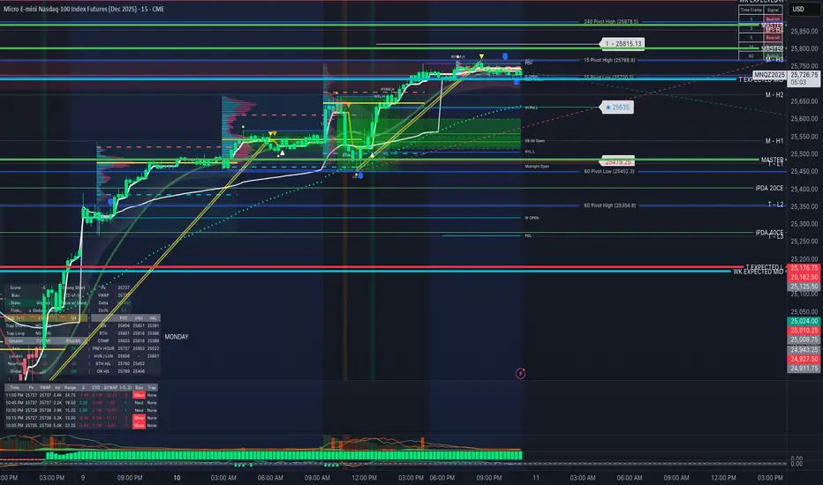
Task: Click the lightning bolt alert icon above time axis
Action: coord(520,373)
